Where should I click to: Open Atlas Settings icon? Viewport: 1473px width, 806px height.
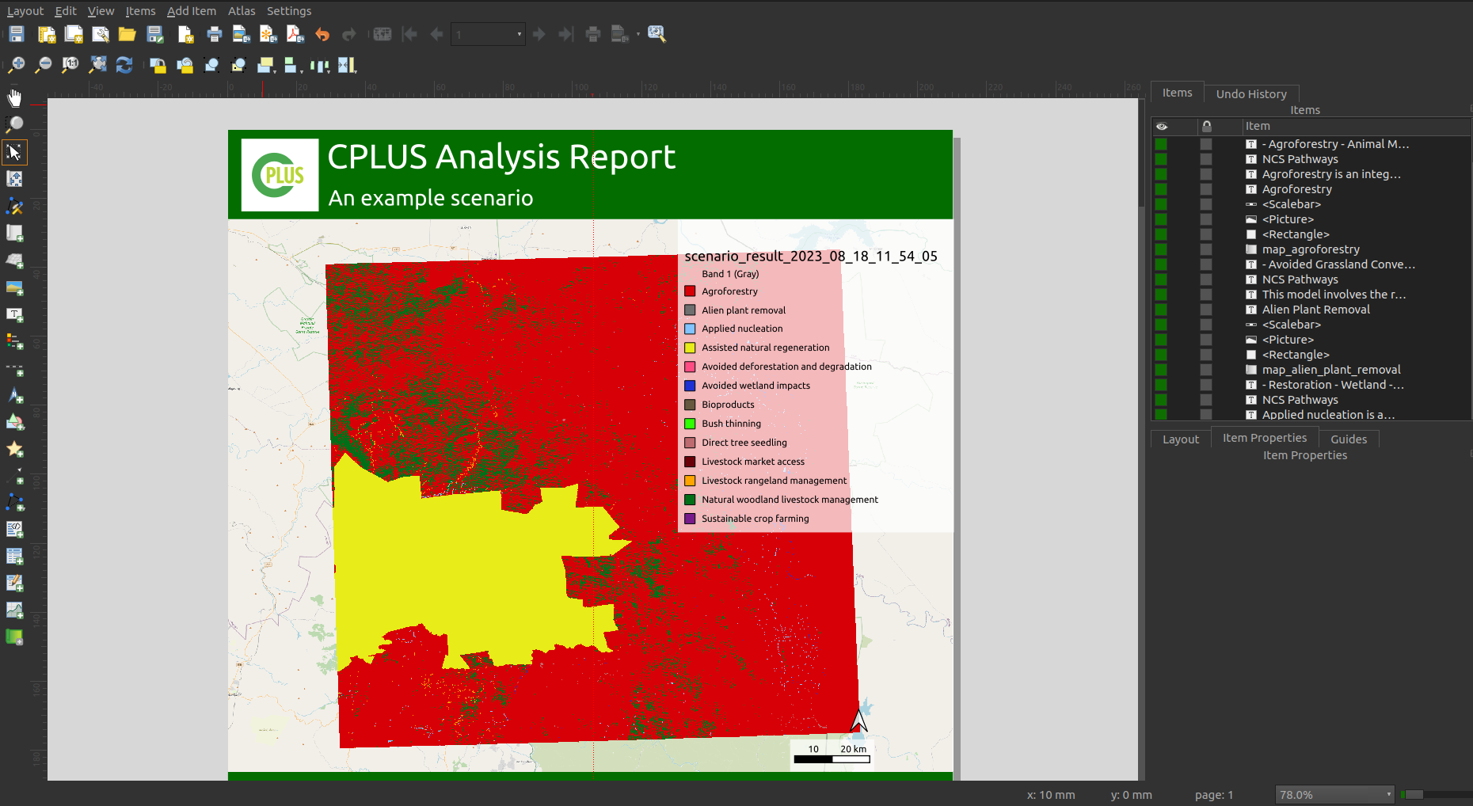[x=657, y=34]
